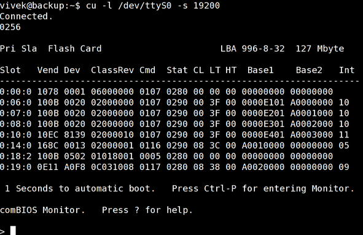
Task: Select slot '0:19:0' row label
Action: (x=16, y=167)
